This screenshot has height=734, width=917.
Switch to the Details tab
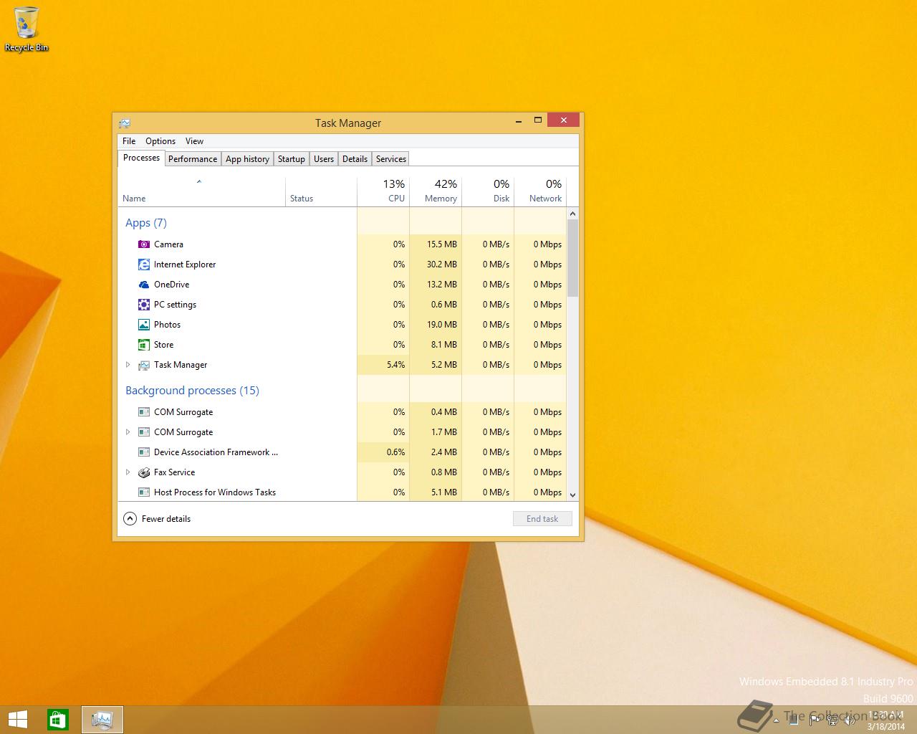click(355, 159)
